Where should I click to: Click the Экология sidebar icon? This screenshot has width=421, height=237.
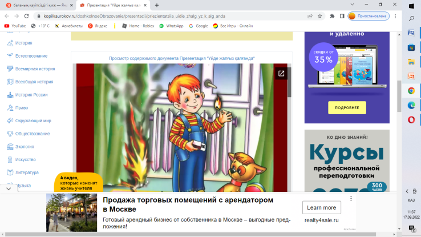[x=10, y=146]
